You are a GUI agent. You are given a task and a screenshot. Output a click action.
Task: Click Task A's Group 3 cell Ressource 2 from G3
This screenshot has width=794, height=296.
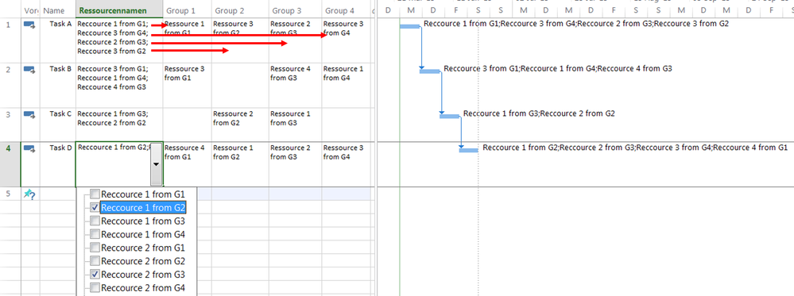tap(295, 40)
